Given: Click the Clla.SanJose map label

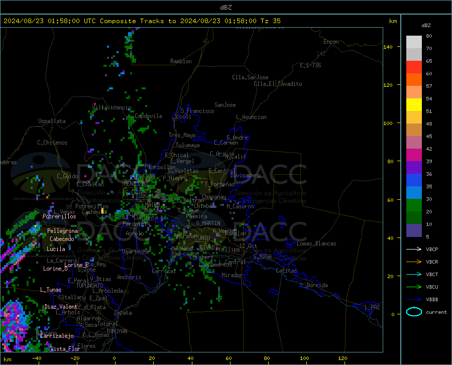Looking at the screenshot, I should point(250,77).
